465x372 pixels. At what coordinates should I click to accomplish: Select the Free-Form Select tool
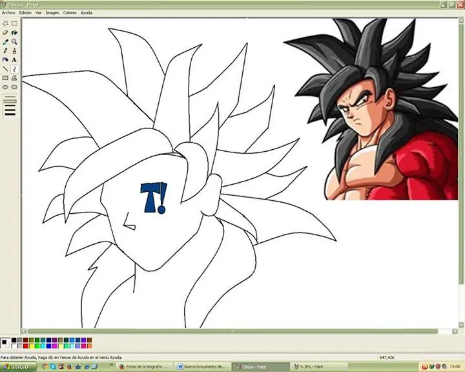(5, 23)
